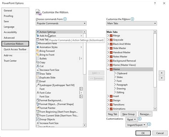
Task: Click the Animation Styles star icon
Action: [38, 47]
